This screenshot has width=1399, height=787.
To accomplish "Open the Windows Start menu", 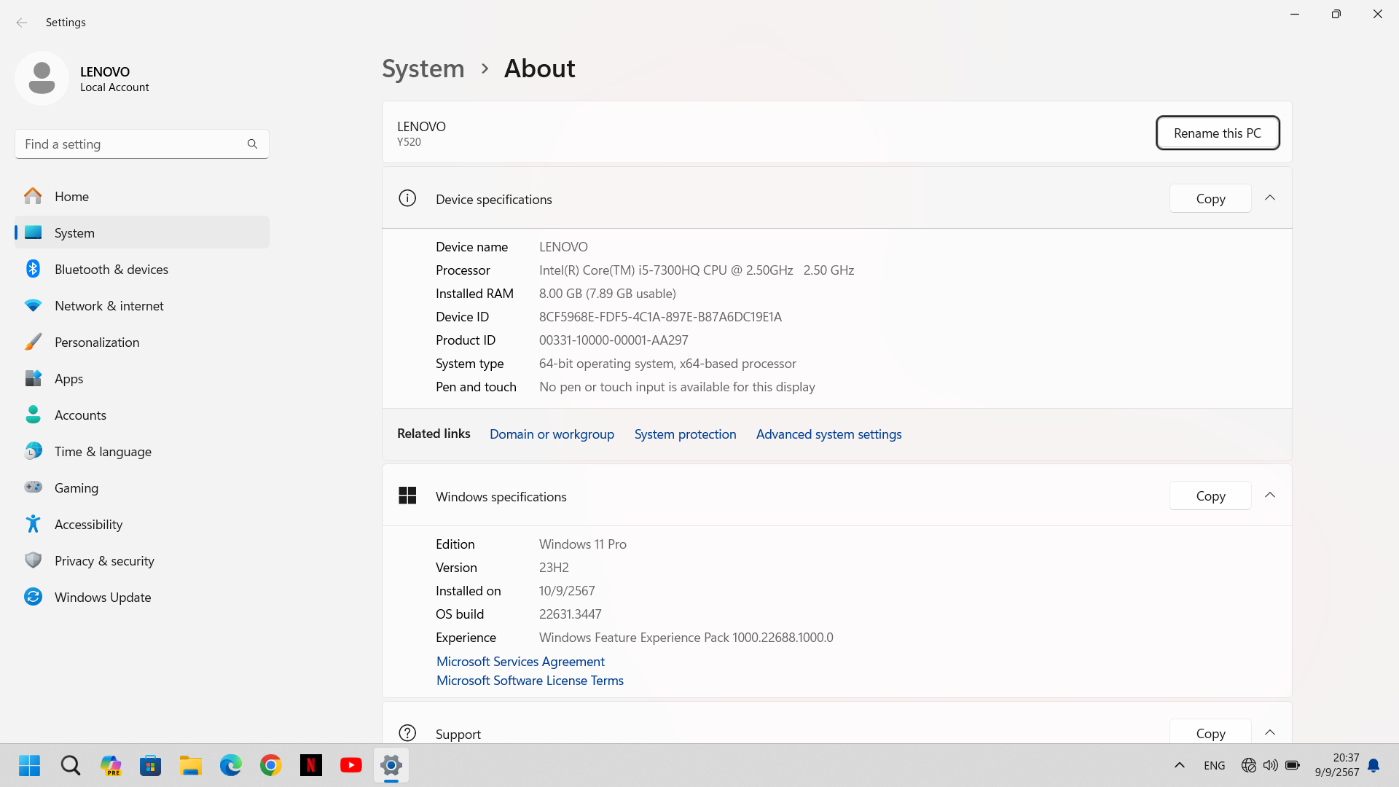I will tap(29, 765).
